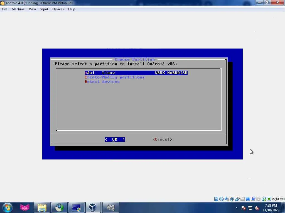Viewport: 285px width, 213px height.
Task: Click the Cancel button in installer
Action: click(x=162, y=139)
